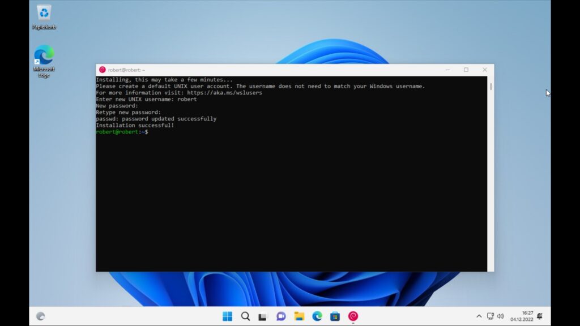
Task: Click the https://aka.ms/wslusers URL text
Action: [224, 93]
